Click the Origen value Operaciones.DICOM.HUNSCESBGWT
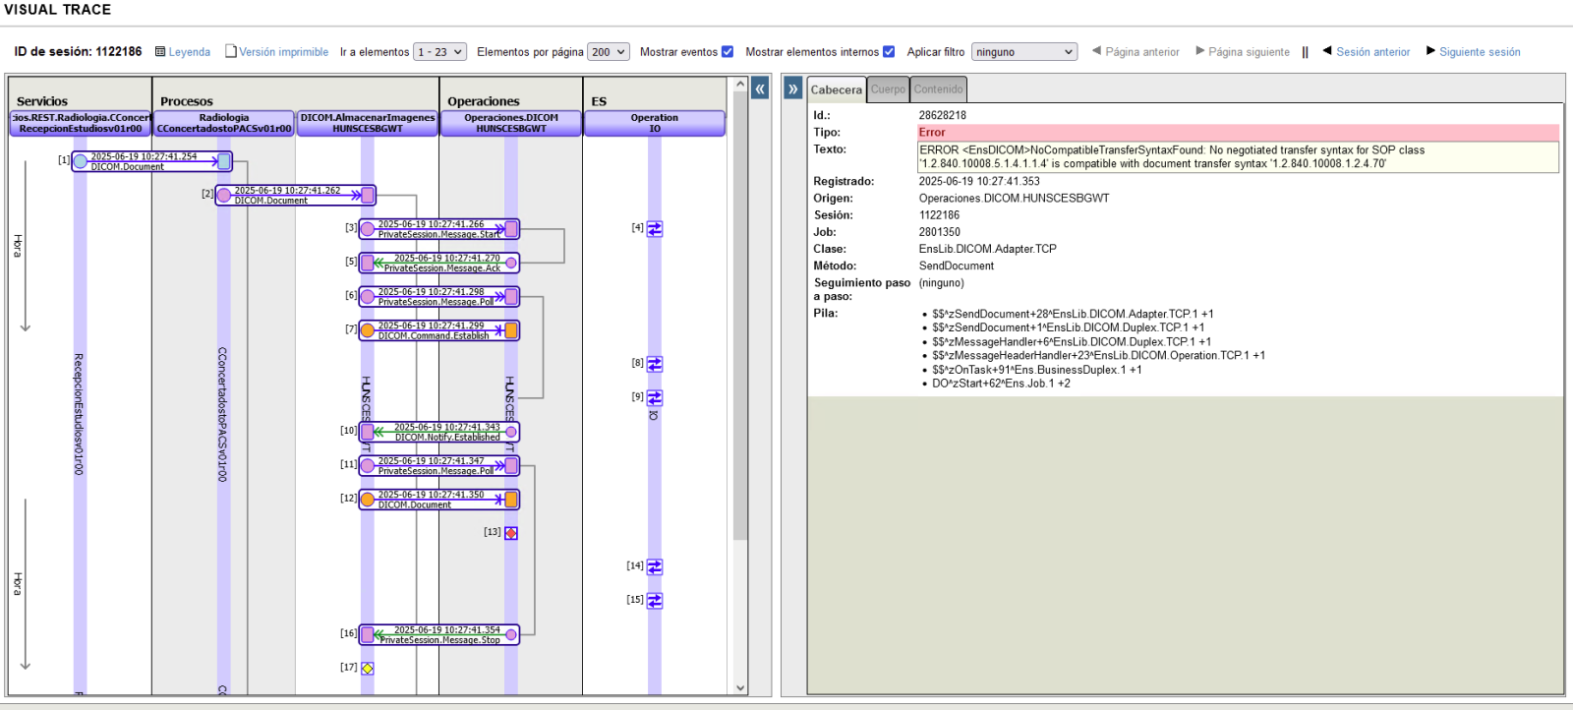The width and height of the screenshot is (1573, 710). pyautogui.click(x=1014, y=199)
